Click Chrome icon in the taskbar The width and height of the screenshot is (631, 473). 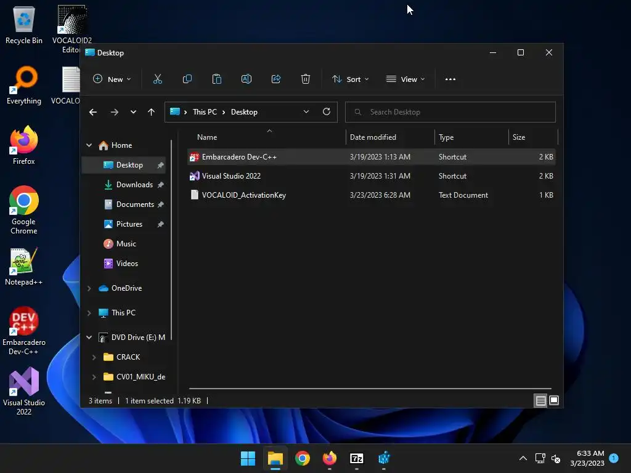(x=302, y=458)
